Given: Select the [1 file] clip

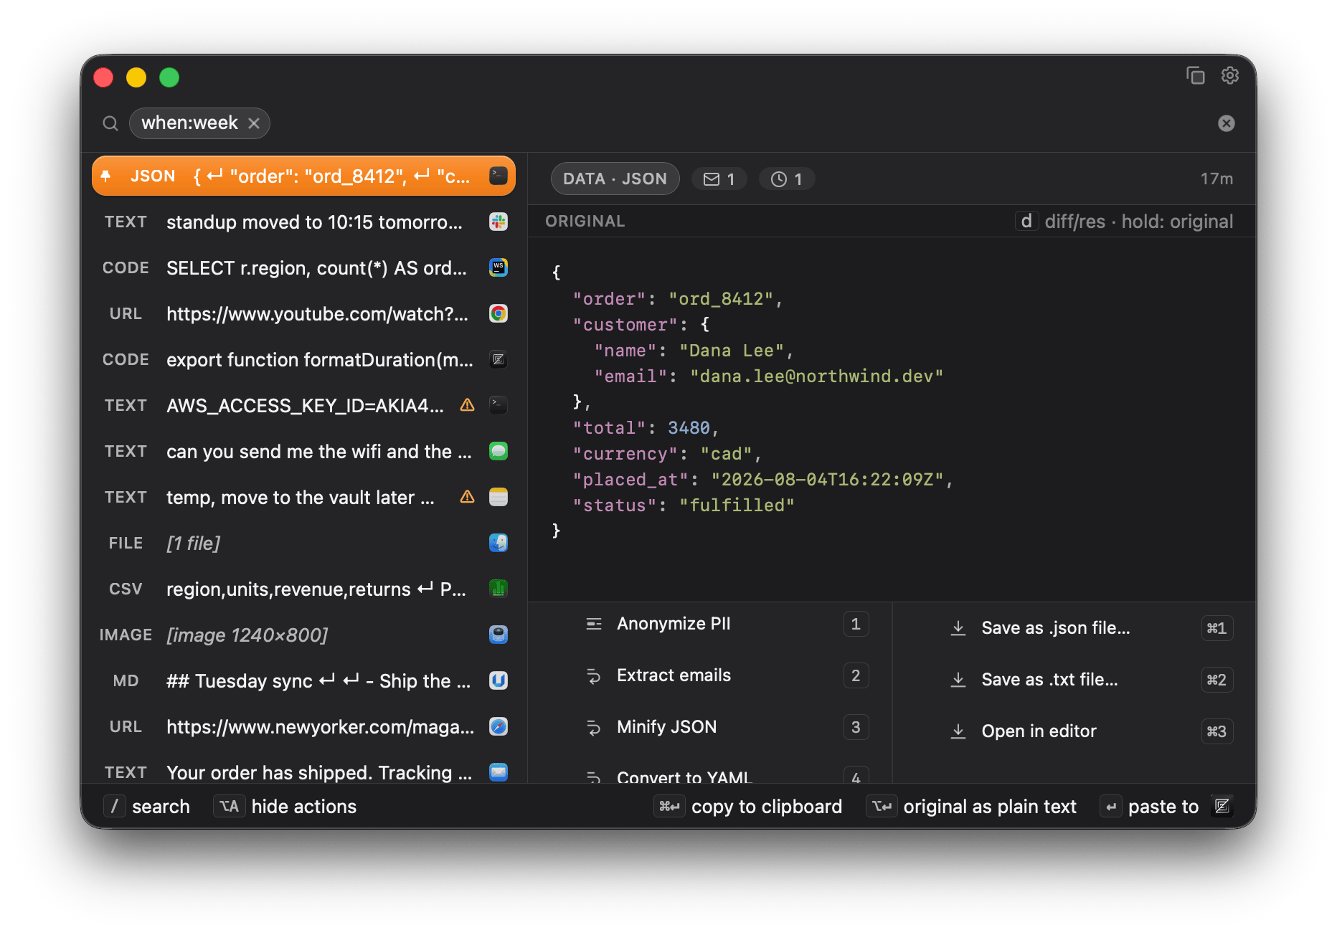Looking at the screenshot, I should click(303, 543).
